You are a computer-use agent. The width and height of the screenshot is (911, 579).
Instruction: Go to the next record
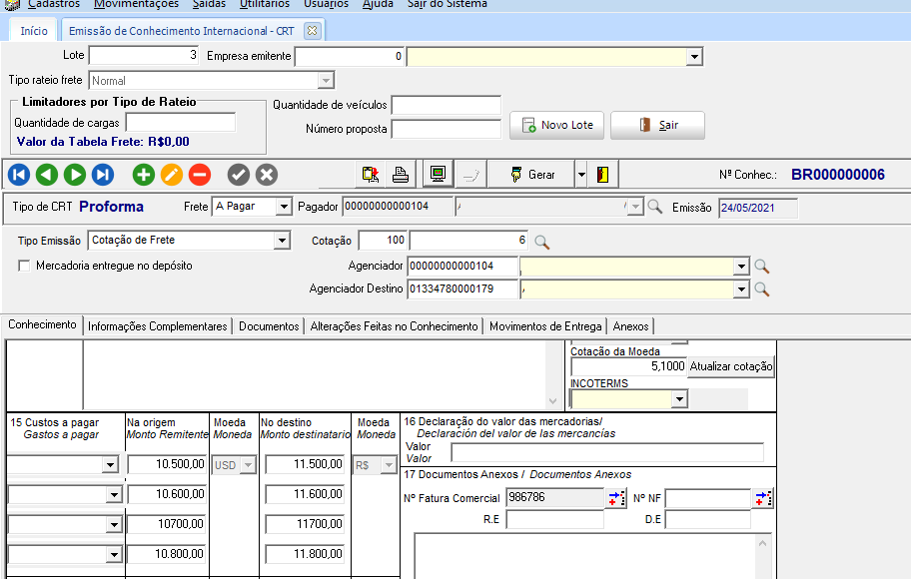[75, 175]
